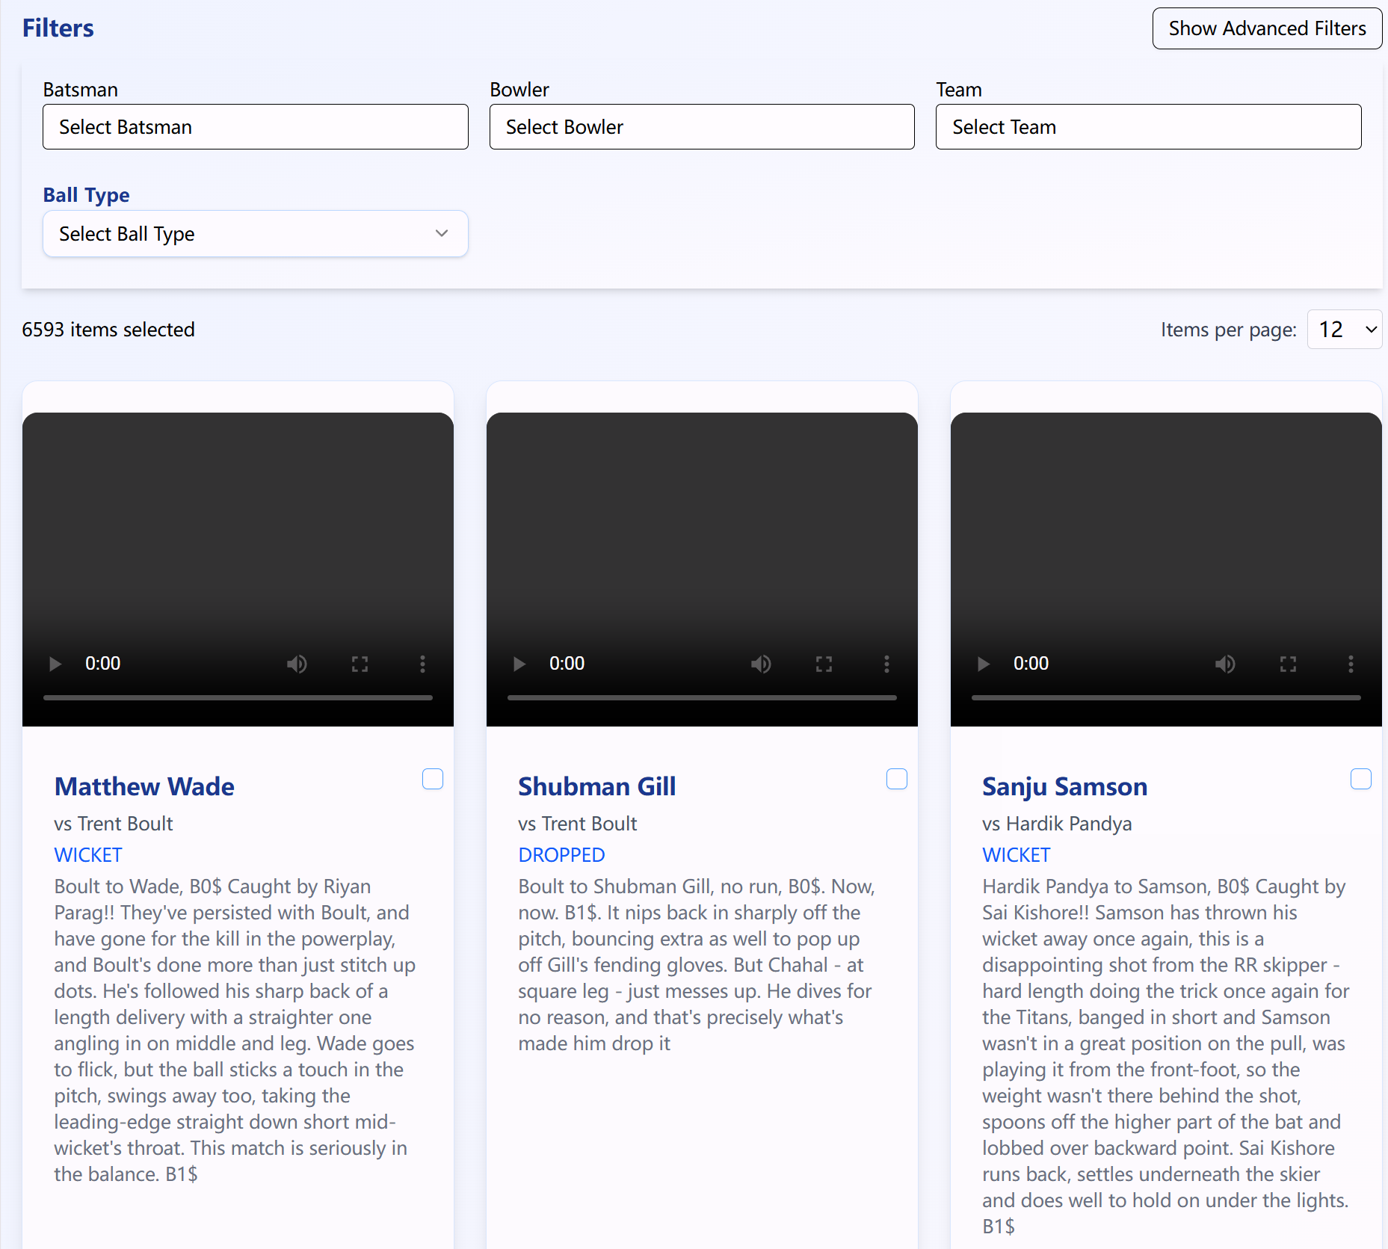Click 'vs Trent Boult' on Shubman Gill card
The image size is (1388, 1249).
click(578, 824)
